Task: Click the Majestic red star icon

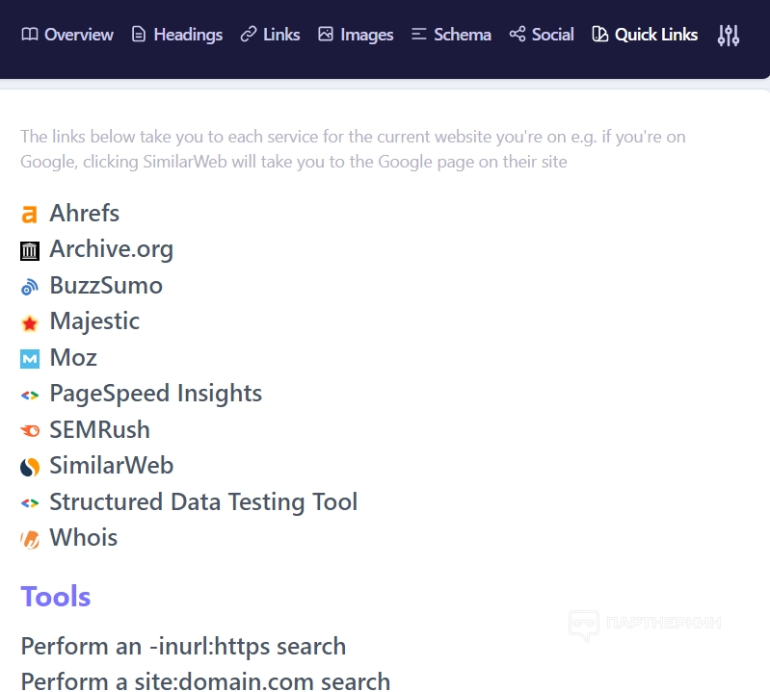Action: coord(30,323)
